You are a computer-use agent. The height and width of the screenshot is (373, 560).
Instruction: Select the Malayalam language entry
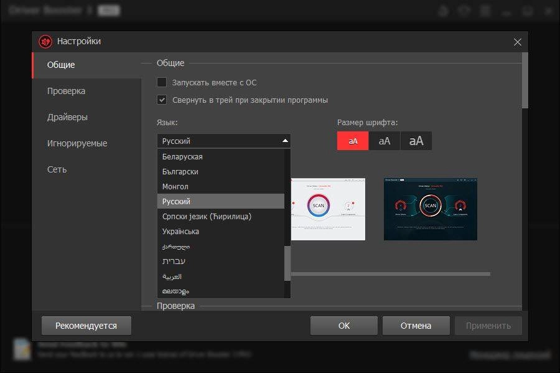click(221, 291)
